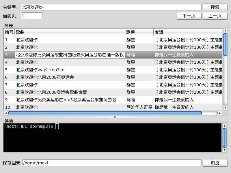Select song 北京欢迎你北京2008年奥运会
Image resolution: width=231 pixels, height=173 pixels.
tap(45, 77)
